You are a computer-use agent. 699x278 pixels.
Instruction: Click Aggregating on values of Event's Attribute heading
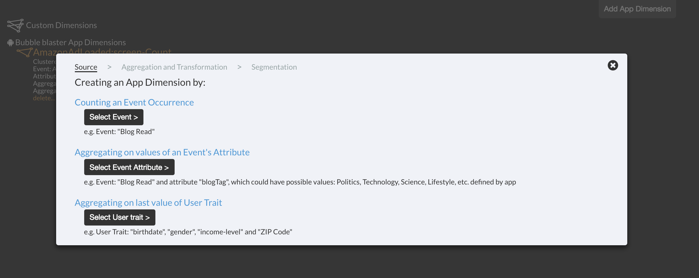tap(162, 152)
